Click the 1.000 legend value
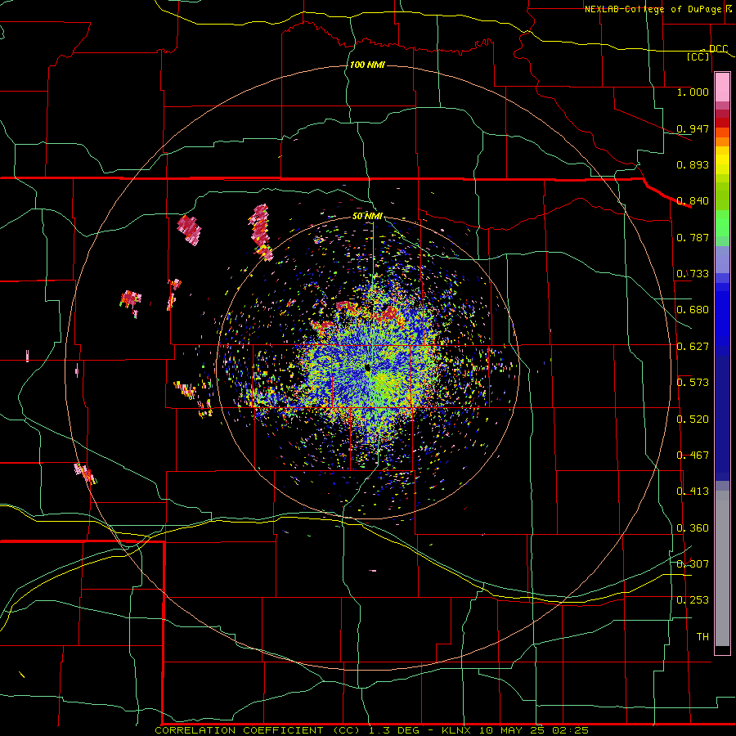 coord(693,92)
